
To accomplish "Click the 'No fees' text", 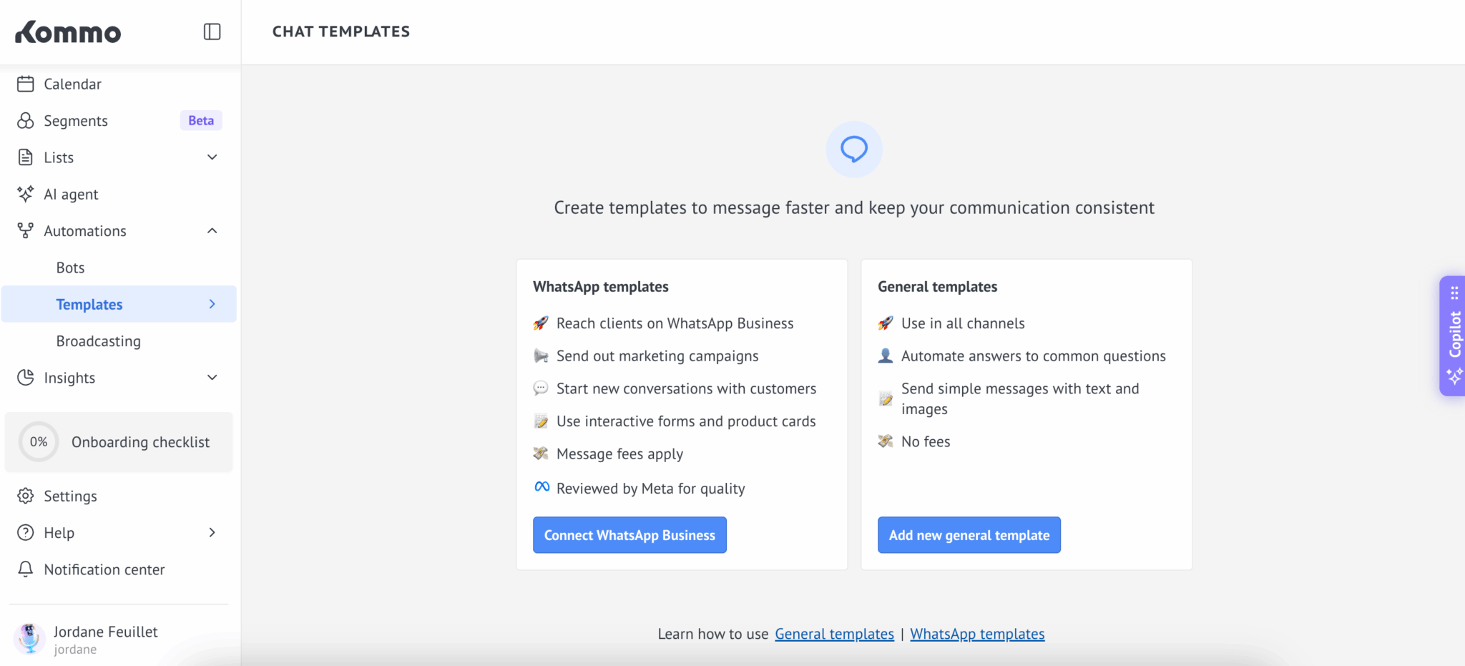I will [x=926, y=441].
